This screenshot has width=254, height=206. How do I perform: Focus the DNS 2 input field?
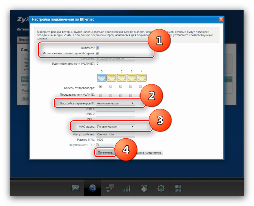tap(115, 114)
